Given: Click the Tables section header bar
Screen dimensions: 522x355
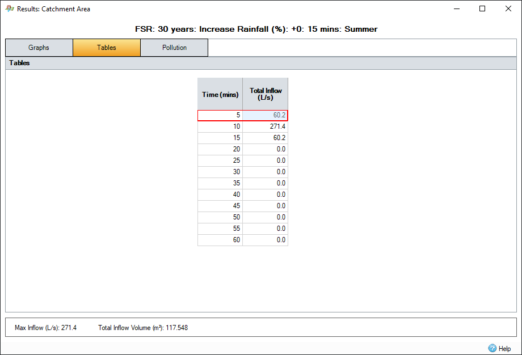Looking at the screenshot, I should 261,63.
